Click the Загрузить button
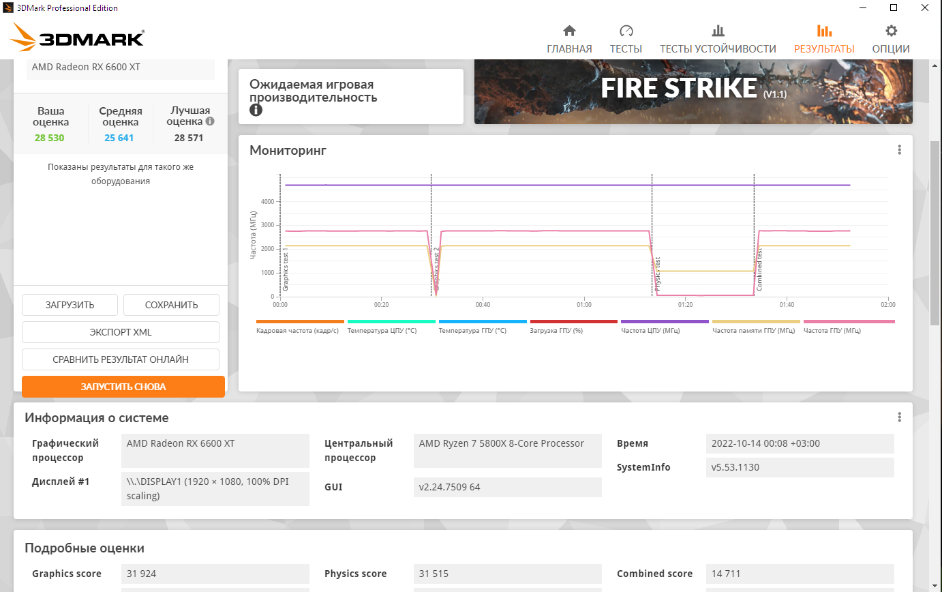942x592 pixels. click(x=70, y=305)
